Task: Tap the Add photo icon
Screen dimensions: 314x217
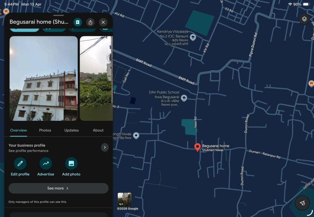Action: [x=71, y=163]
